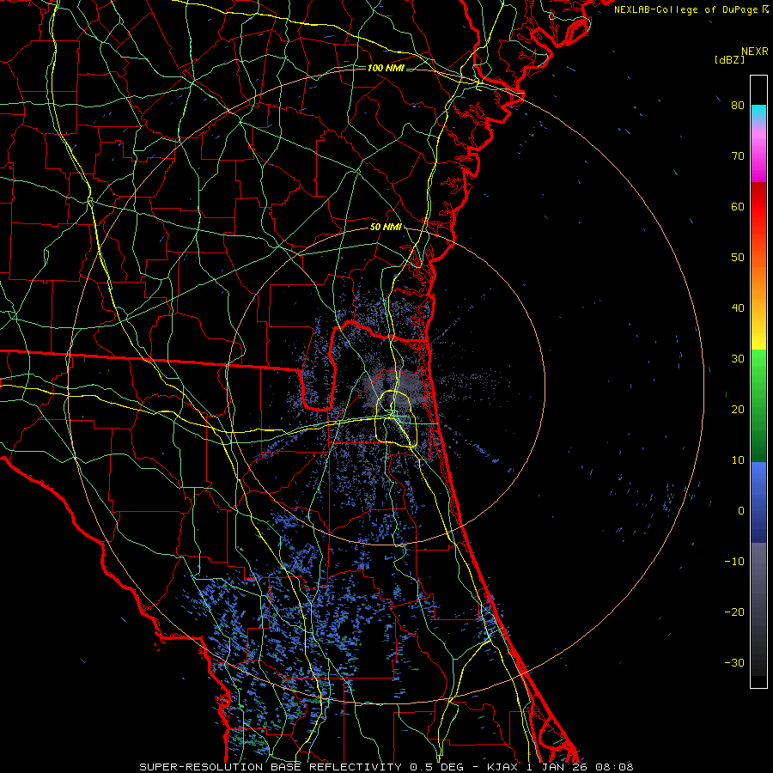The height and width of the screenshot is (773, 773).
Task: Click the green band of the color bar
Action: [758, 405]
